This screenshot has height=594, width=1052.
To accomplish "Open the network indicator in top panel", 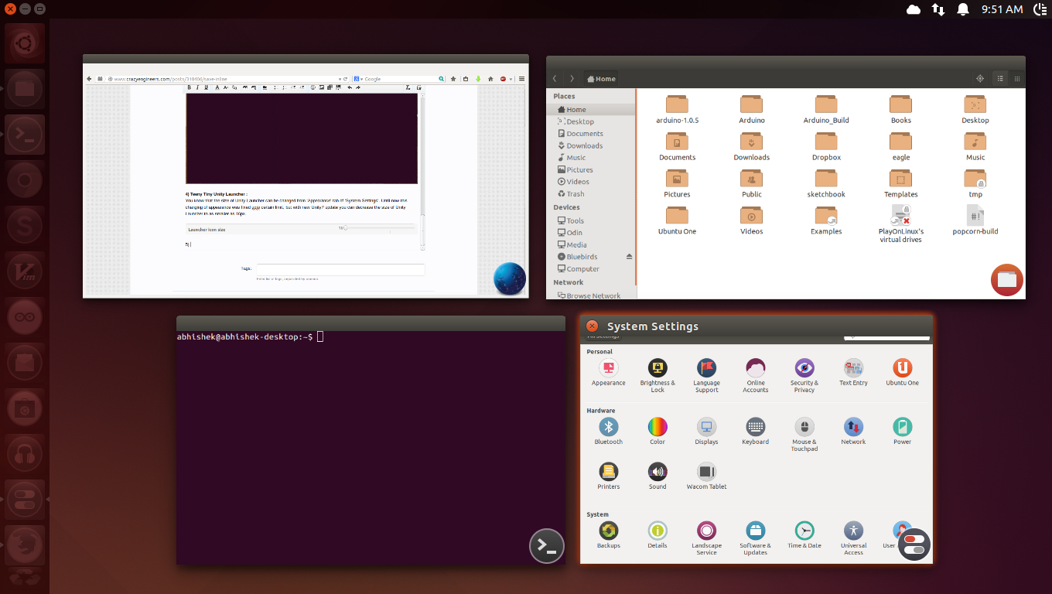I will tap(938, 9).
